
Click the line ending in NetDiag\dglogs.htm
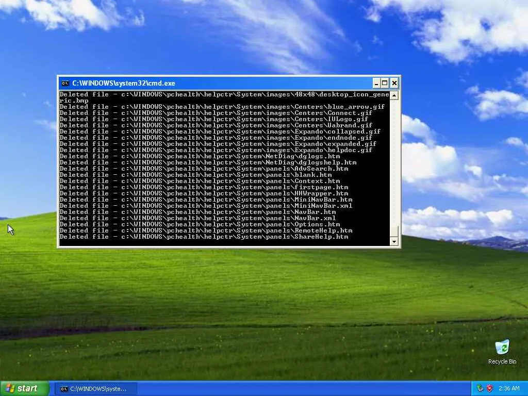point(200,156)
